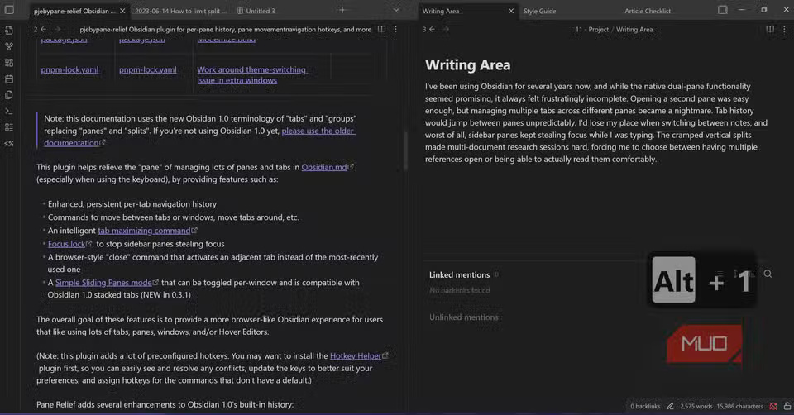Open the canvas ribbon icon

coord(9,63)
